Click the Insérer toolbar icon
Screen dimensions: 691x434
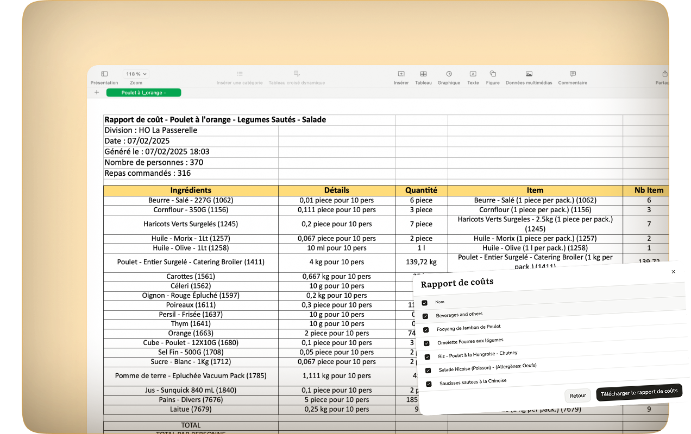[401, 74]
